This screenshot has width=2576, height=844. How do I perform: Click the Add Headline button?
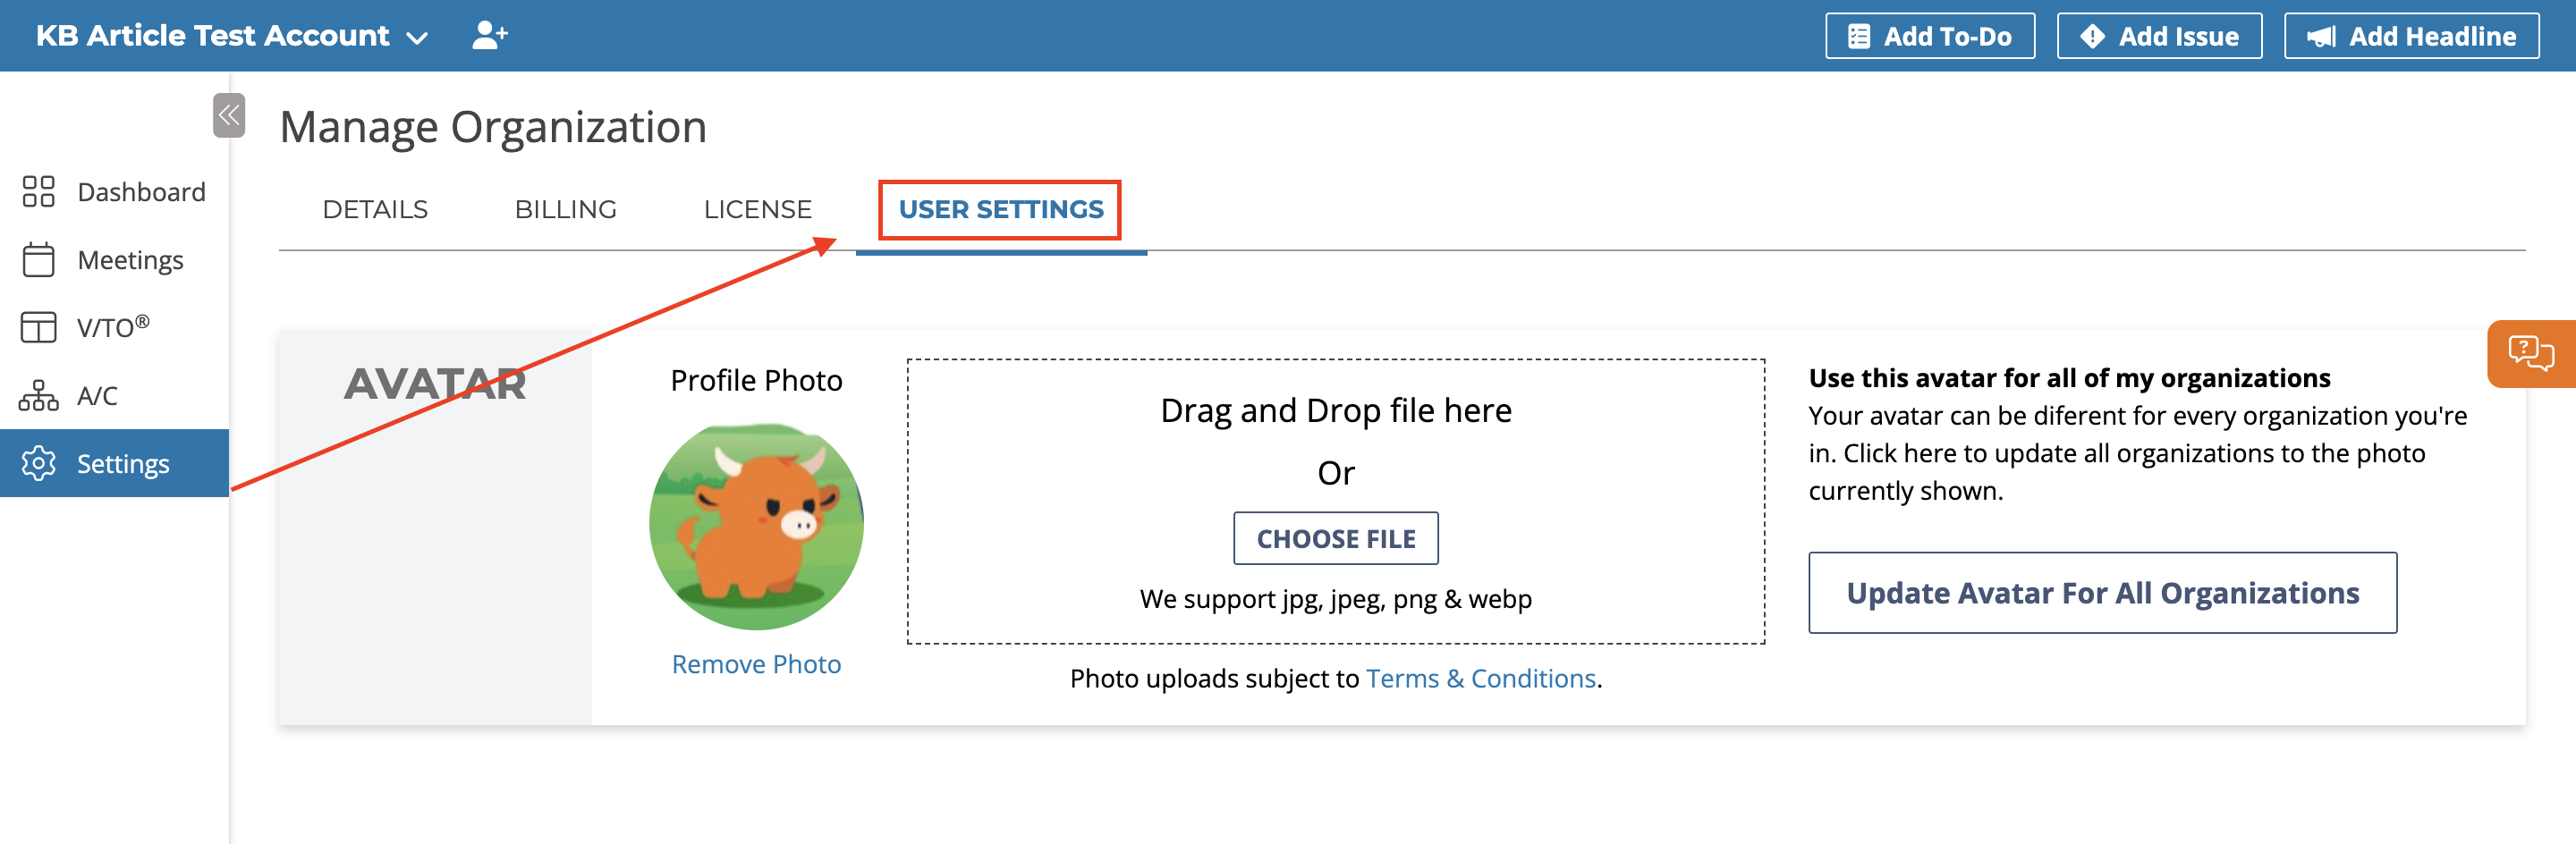2411,36
